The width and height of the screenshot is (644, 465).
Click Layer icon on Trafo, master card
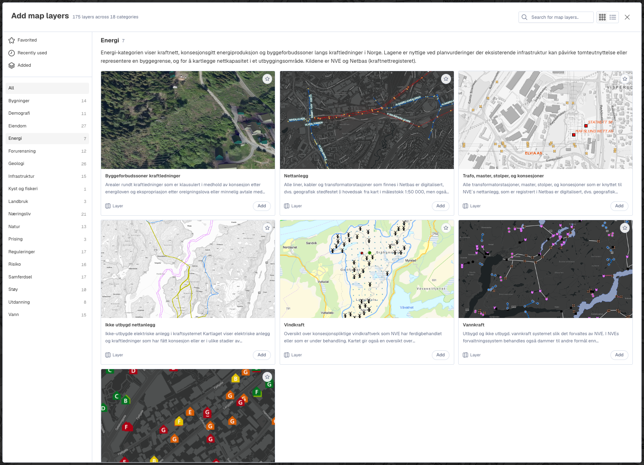(x=465, y=206)
